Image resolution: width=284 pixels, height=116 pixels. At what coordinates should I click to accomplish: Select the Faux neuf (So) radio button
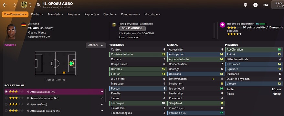point(6,104)
